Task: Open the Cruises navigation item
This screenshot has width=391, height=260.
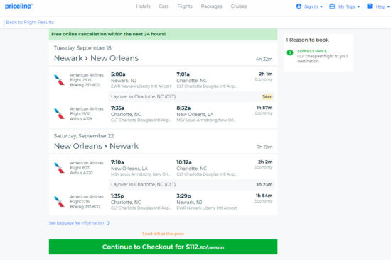Action: point(239,6)
